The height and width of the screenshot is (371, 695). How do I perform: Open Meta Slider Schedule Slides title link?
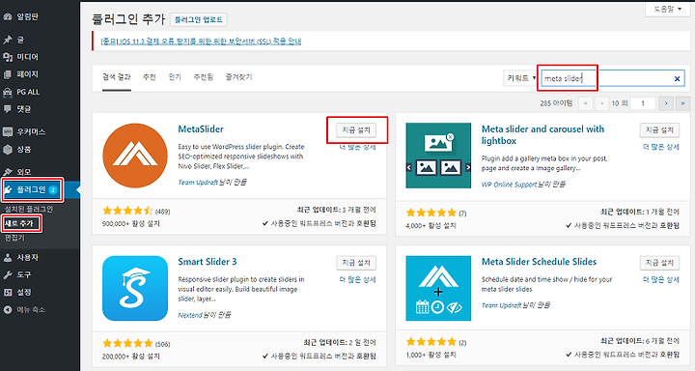[539, 262]
